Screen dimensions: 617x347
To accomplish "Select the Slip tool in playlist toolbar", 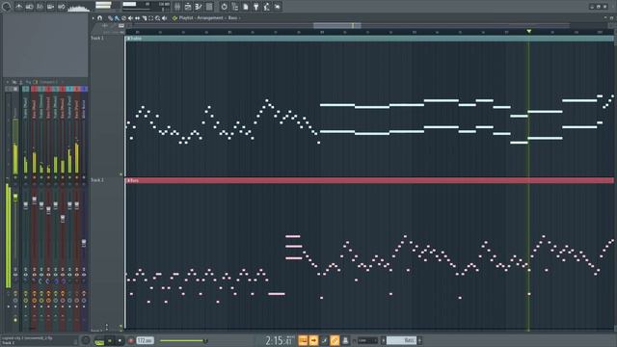I will click(x=137, y=18).
